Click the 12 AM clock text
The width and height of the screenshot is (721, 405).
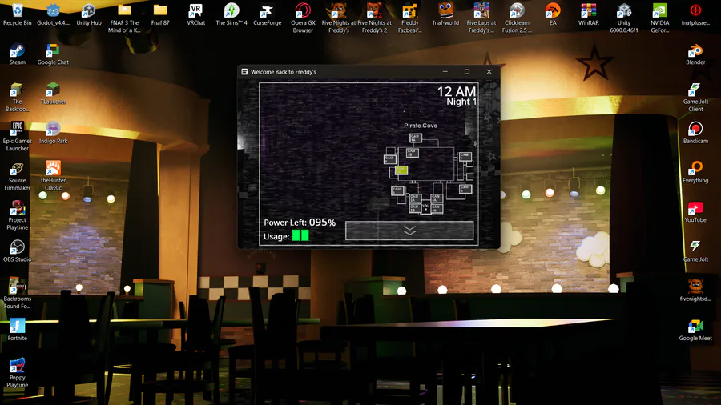click(x=457, y=91)
